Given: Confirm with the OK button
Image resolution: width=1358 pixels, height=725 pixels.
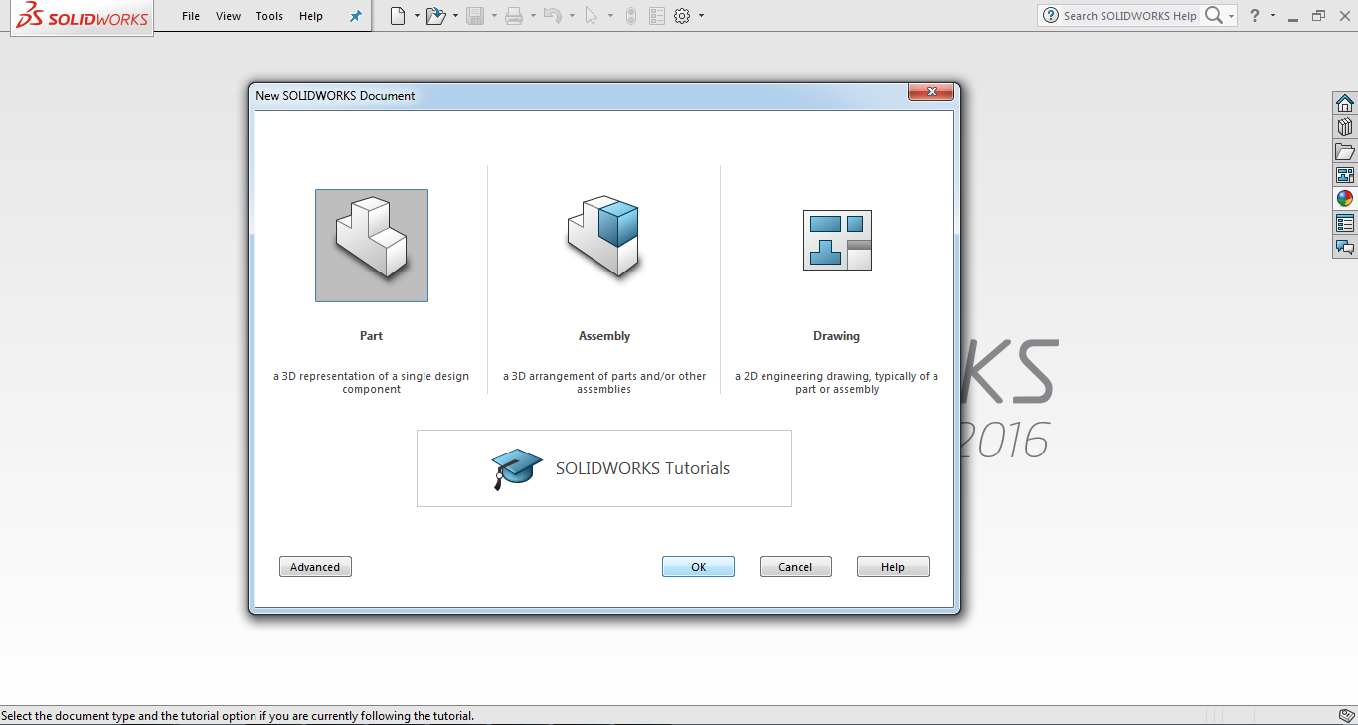Looking at the screenshot, I should click(x=698, y=567).
